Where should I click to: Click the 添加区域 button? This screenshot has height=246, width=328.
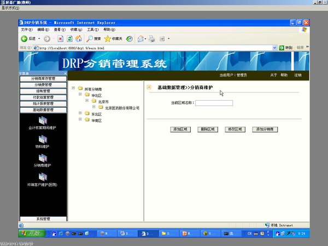(180, 129)
